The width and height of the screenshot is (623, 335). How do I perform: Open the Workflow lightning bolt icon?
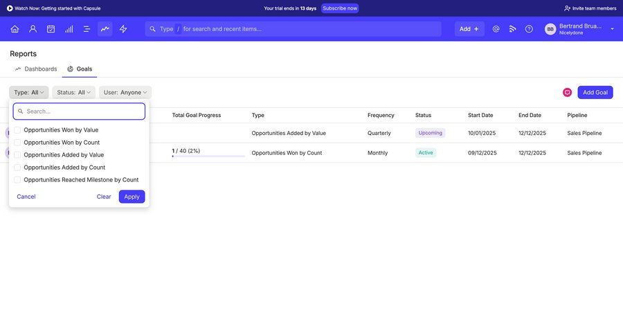point(123,29)
